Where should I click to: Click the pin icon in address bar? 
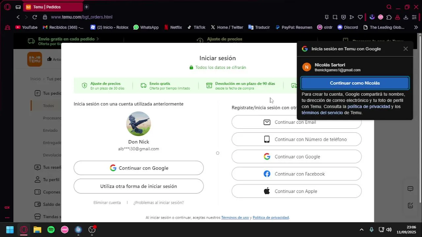pyautogui.click(x=327, y=17)
